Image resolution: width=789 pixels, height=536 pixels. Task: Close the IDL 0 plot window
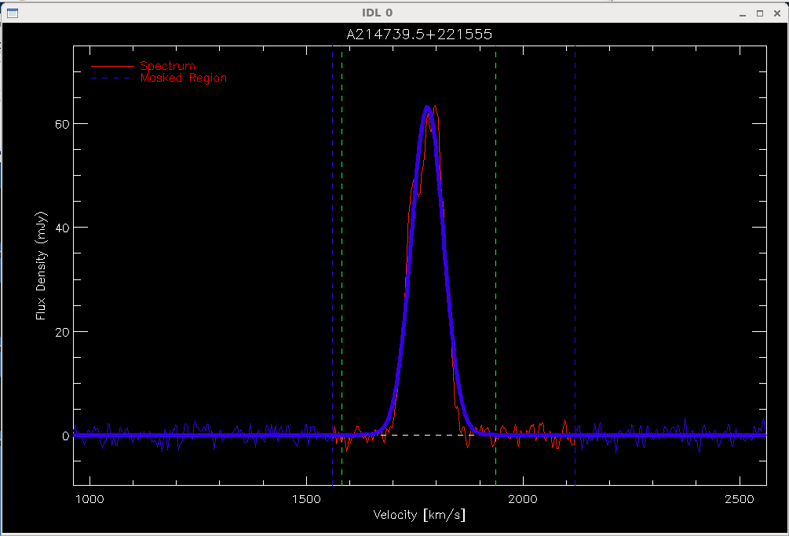point(777,13)
